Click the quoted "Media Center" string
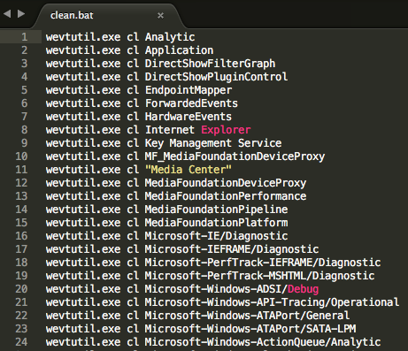This screenshot has width=408, height=351. coord(189,170)
